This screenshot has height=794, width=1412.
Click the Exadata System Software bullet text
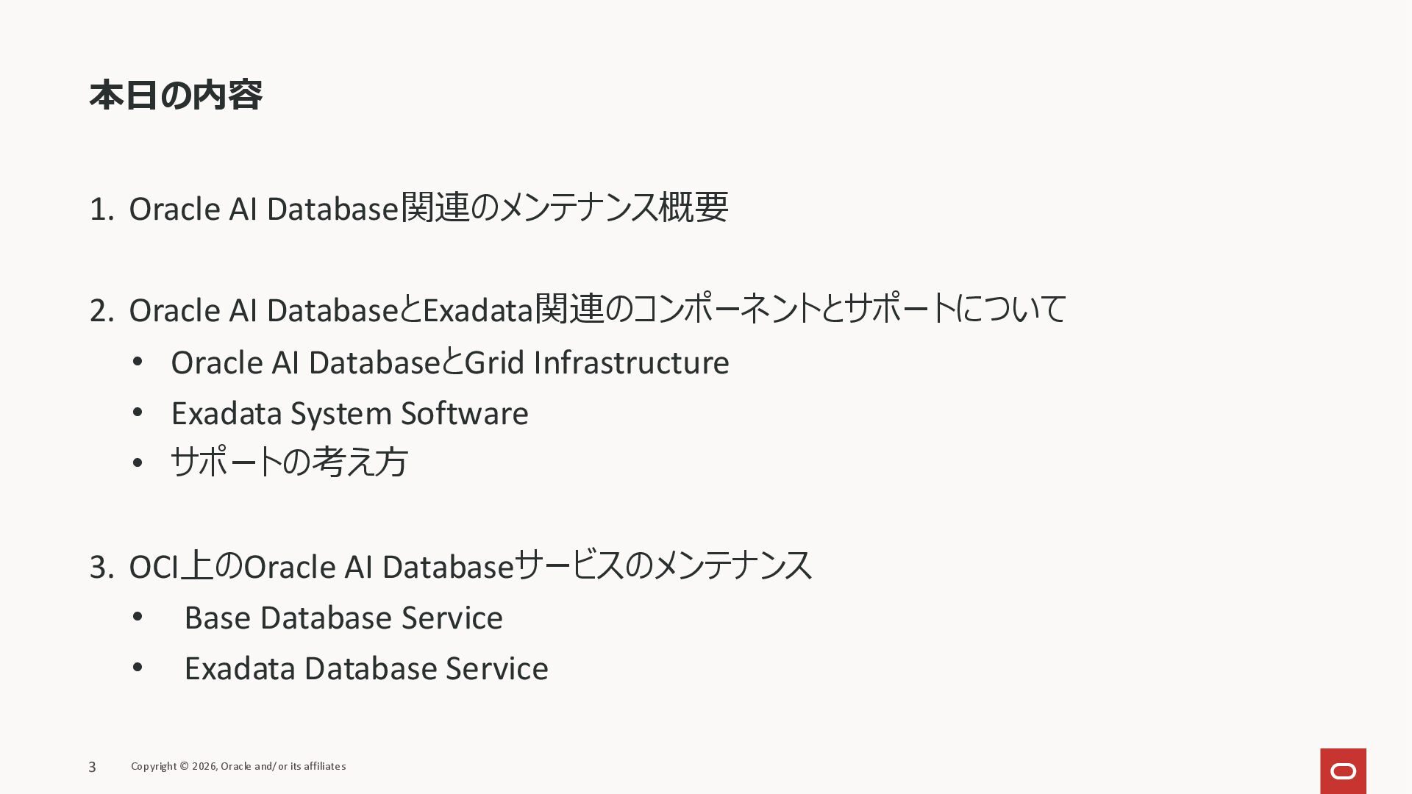tap(349, 413)
